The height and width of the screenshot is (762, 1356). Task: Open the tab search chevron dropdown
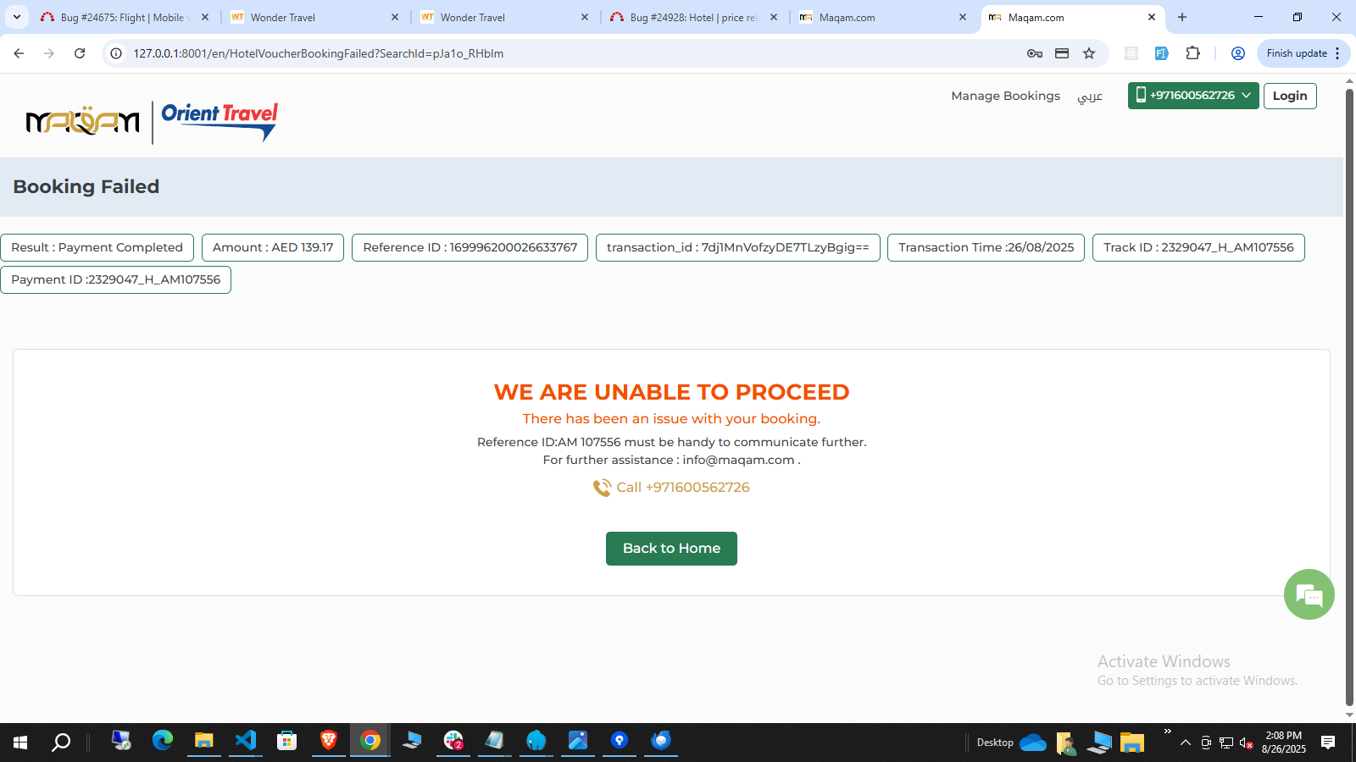17,17
